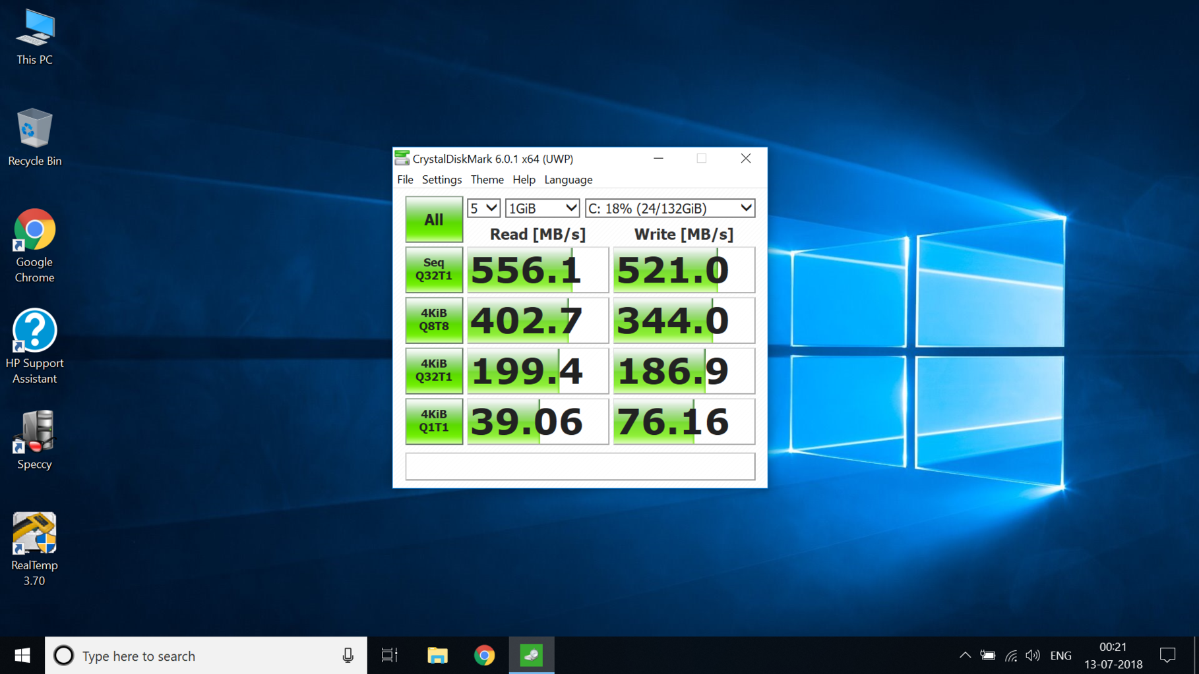1199x674 pixels.
Task: Click the Write [MB/s] column header
Action: (x=684, y=234)
